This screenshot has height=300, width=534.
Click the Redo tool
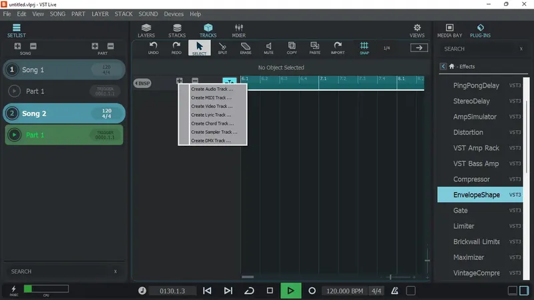(x=176, y=48)
